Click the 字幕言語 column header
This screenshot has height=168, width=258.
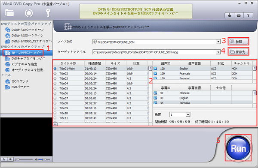[195, 88]
